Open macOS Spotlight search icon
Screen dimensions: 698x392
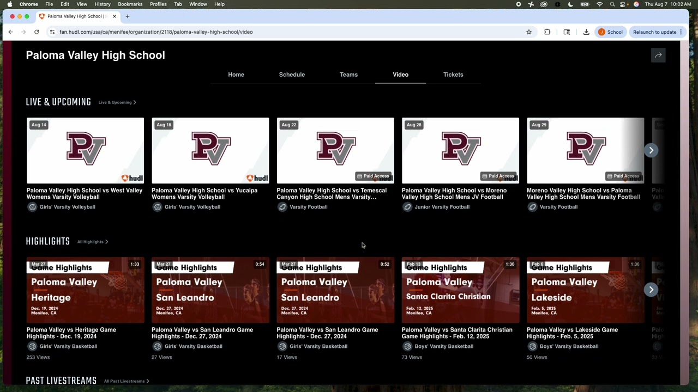point(612,4)
